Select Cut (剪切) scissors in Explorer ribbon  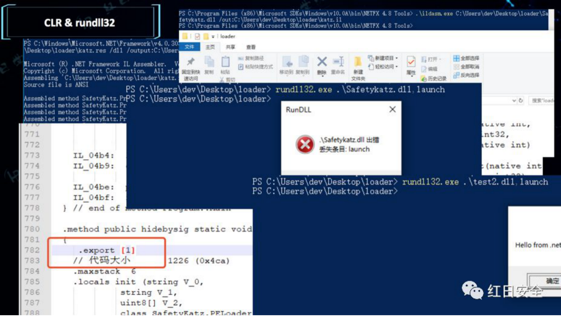(228, 80)
